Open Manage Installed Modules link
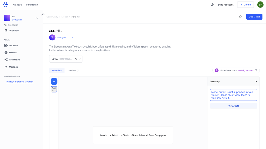Screen dimensions: 266x149 pyautogui.click(x=20, y=82)
